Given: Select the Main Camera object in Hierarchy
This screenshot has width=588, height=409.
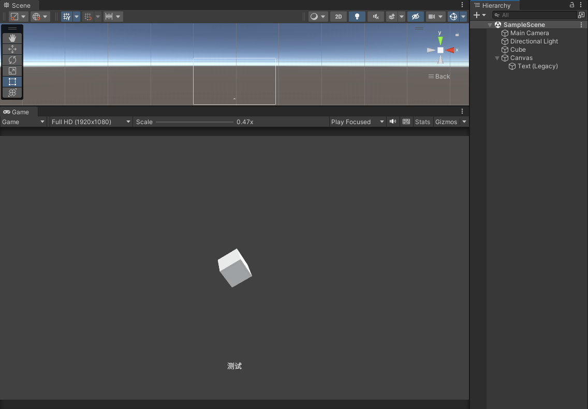Looking at the screenshot, I should (529, 33).
